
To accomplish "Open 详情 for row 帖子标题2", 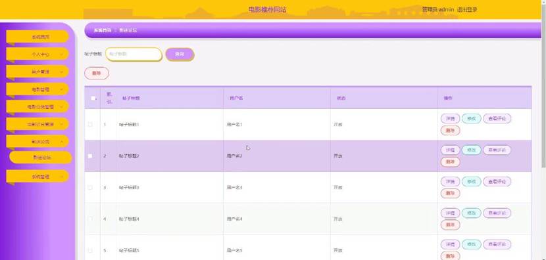I will click(450, 150).
